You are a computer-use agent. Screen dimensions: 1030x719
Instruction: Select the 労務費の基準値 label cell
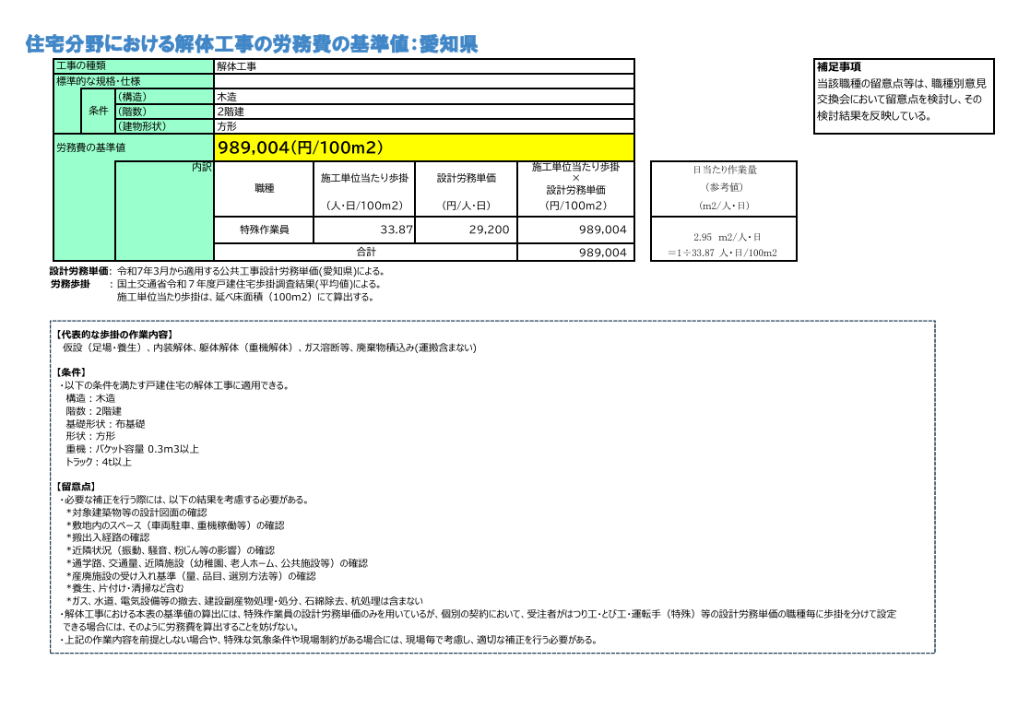[133, 147]
